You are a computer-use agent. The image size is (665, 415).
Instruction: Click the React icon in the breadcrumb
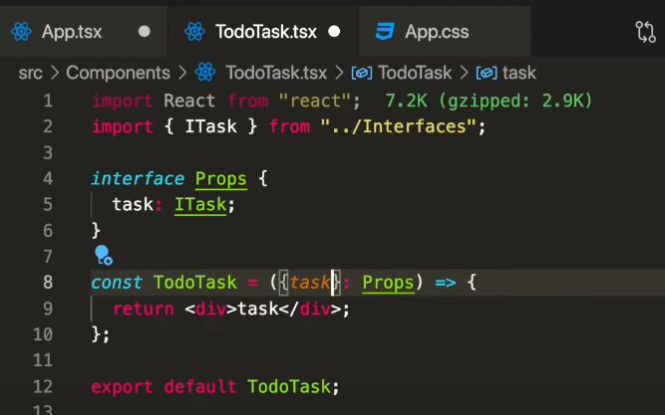tap(205, 73)
